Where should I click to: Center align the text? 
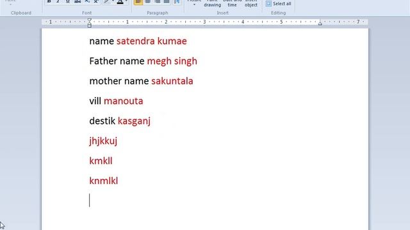point(148,1)
